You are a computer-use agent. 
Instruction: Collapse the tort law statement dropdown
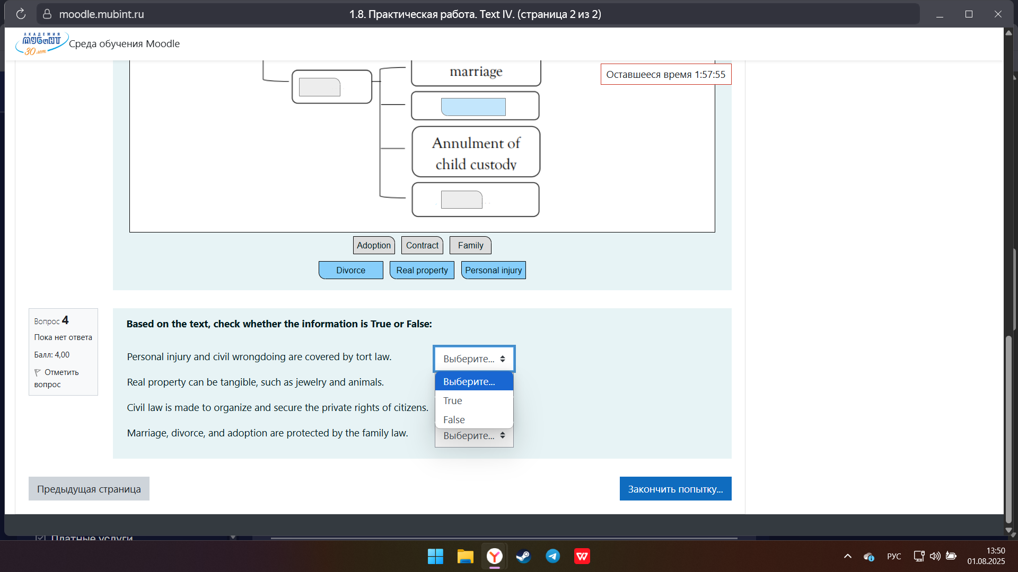click(474, 359)
